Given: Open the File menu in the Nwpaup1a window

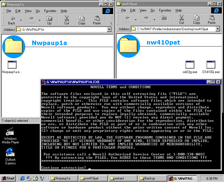Looking at the screenshot, I should pyautogui.click(x=9, y=11).
